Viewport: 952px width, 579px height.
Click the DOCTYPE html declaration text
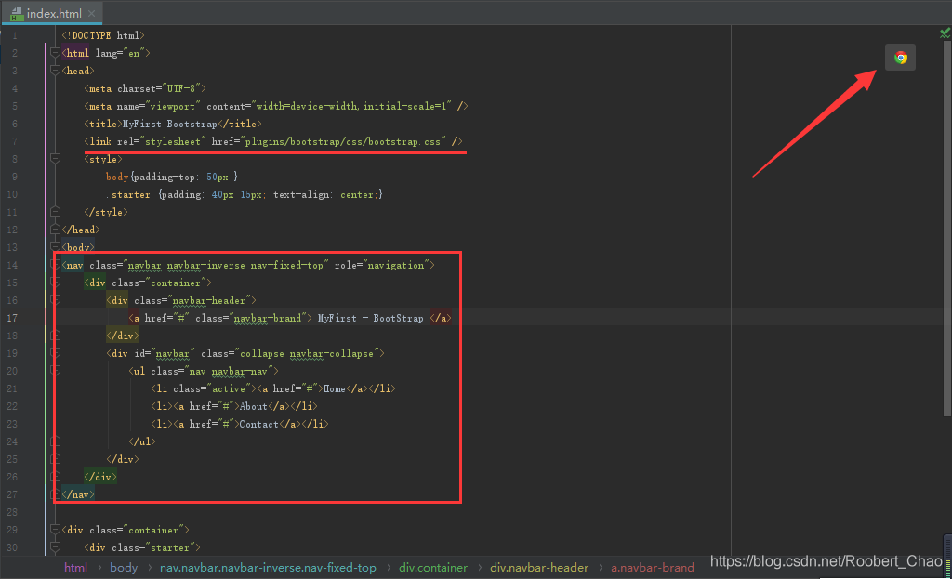click(x=103, y=36)
